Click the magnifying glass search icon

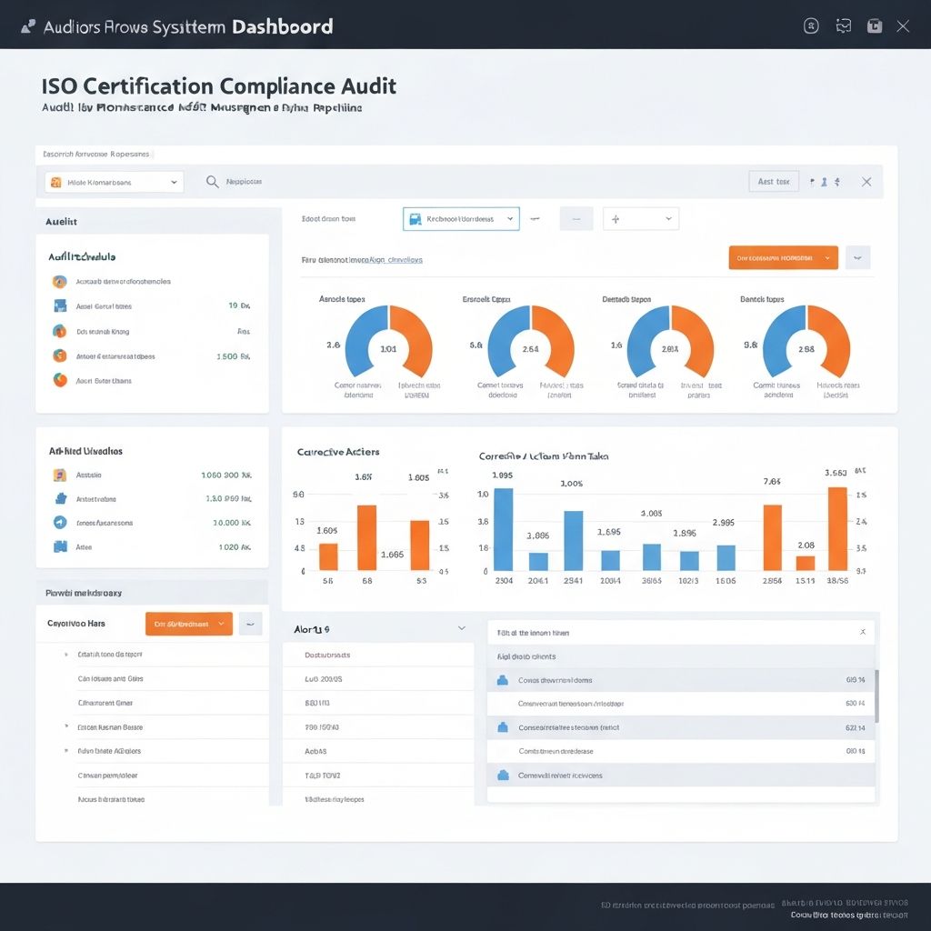pos(212,181)
